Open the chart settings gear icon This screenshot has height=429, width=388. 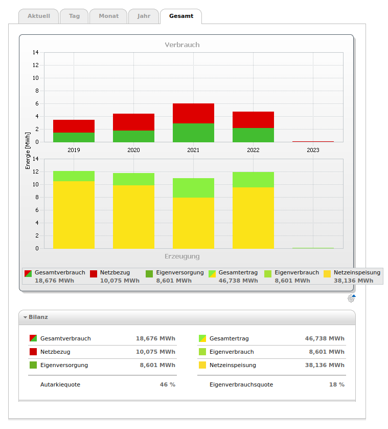point(351,298)
